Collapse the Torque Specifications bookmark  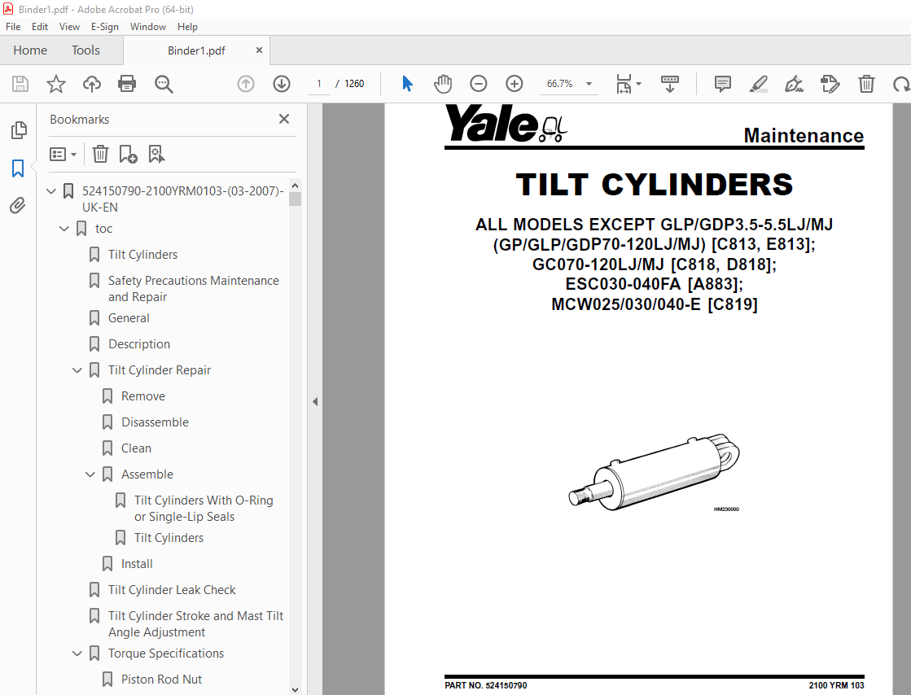pyautogui.click(x=77, y=653)
